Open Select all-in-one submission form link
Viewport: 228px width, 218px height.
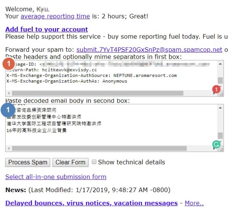coord(55,177)
